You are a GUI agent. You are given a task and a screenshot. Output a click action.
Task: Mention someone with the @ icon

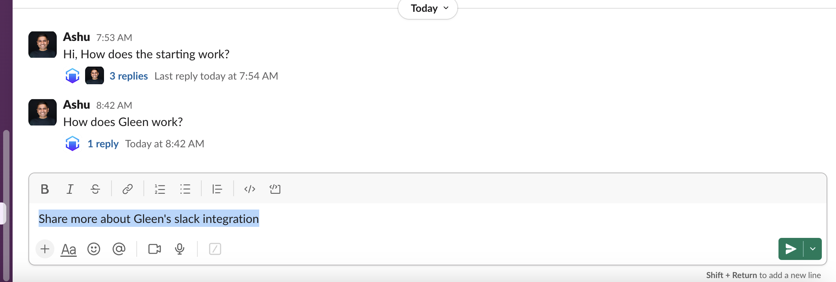point(119,249)
